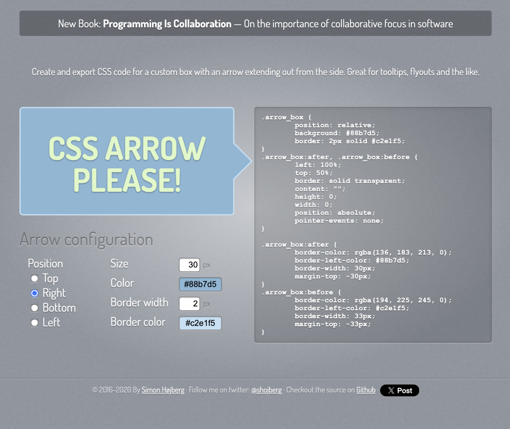This screenshot has height=429, width=510.
Task: Click the #c2e1f5 Border color field
Action: [x=200, y=323]
